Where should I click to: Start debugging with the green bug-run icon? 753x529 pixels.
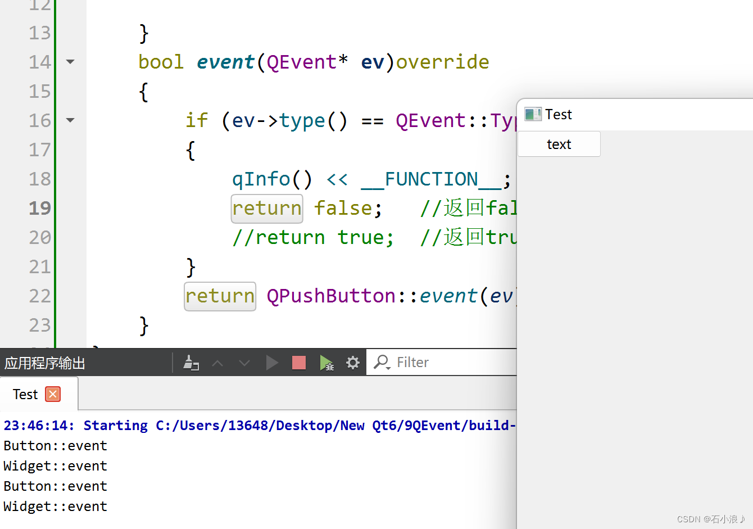pos(327,362)
